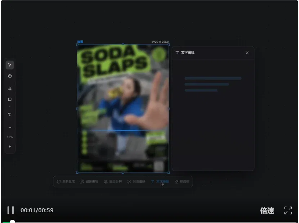The image size is (299, 223).
Task: Select the hand pan tool
Action: pos(10,76)
